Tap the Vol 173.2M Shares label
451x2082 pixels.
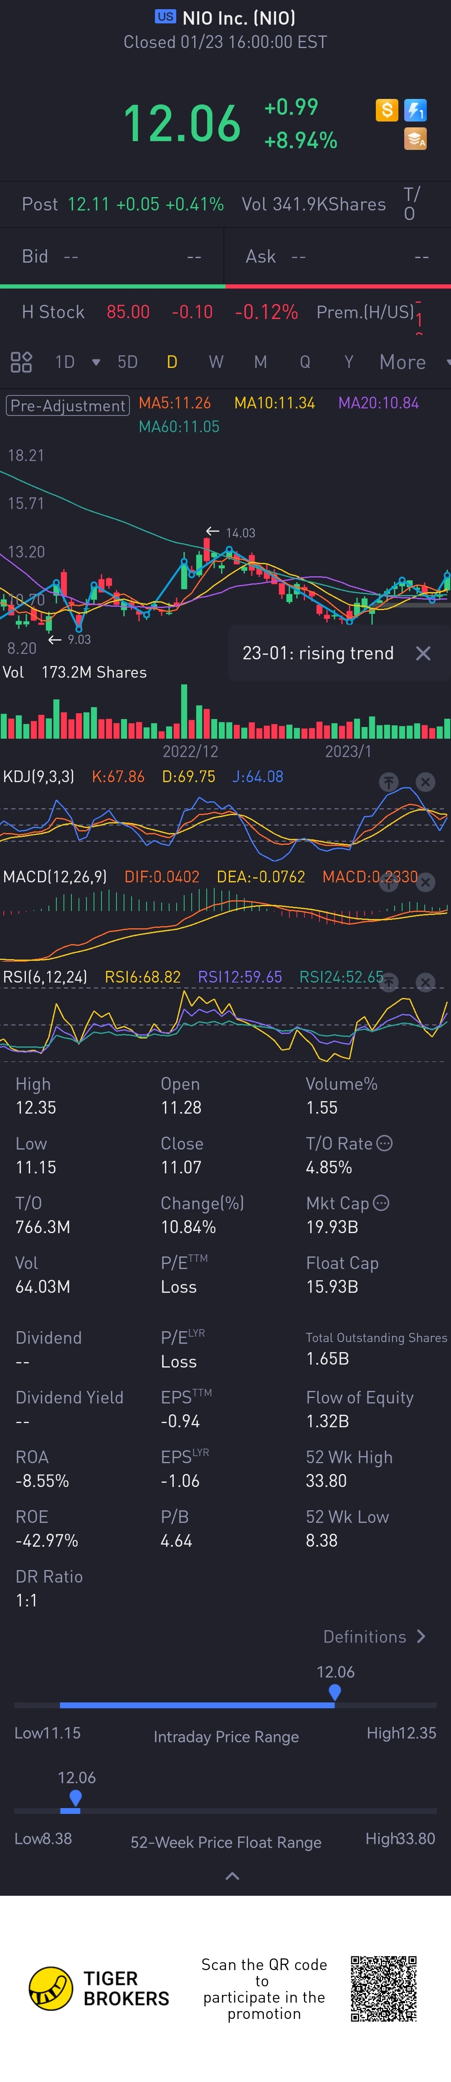coord(74,671)
